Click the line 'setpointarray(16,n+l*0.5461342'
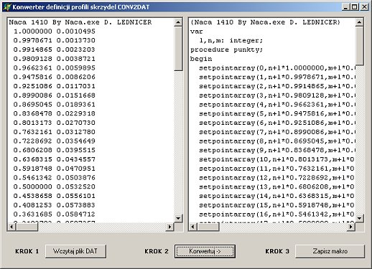The image size is (372, 269). [276, 214]
